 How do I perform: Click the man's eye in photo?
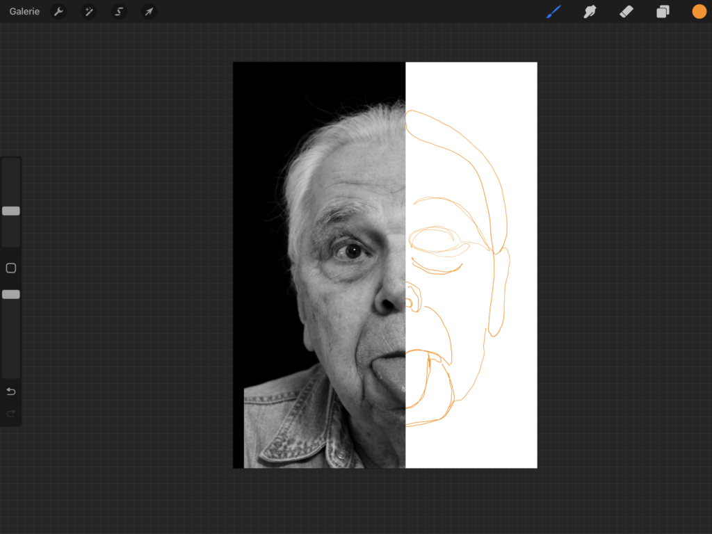click(x=352, y=251)
